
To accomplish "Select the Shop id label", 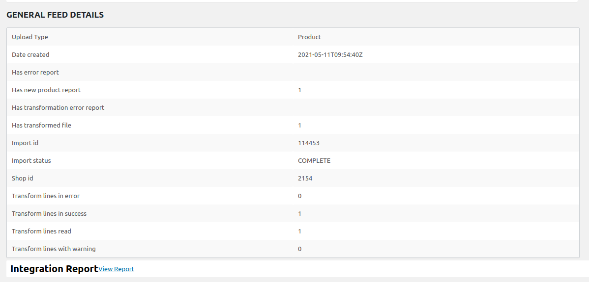I will [23, 179].
